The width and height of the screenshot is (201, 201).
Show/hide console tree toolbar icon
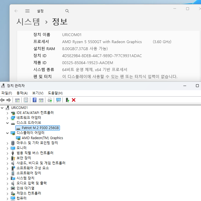(x=17, y=100)
